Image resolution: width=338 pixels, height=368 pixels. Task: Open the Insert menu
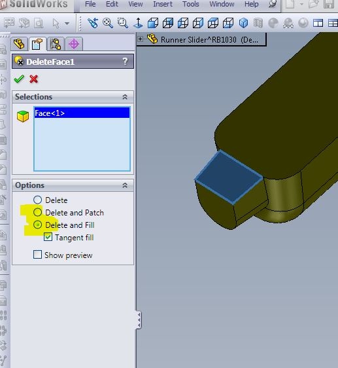163,4
